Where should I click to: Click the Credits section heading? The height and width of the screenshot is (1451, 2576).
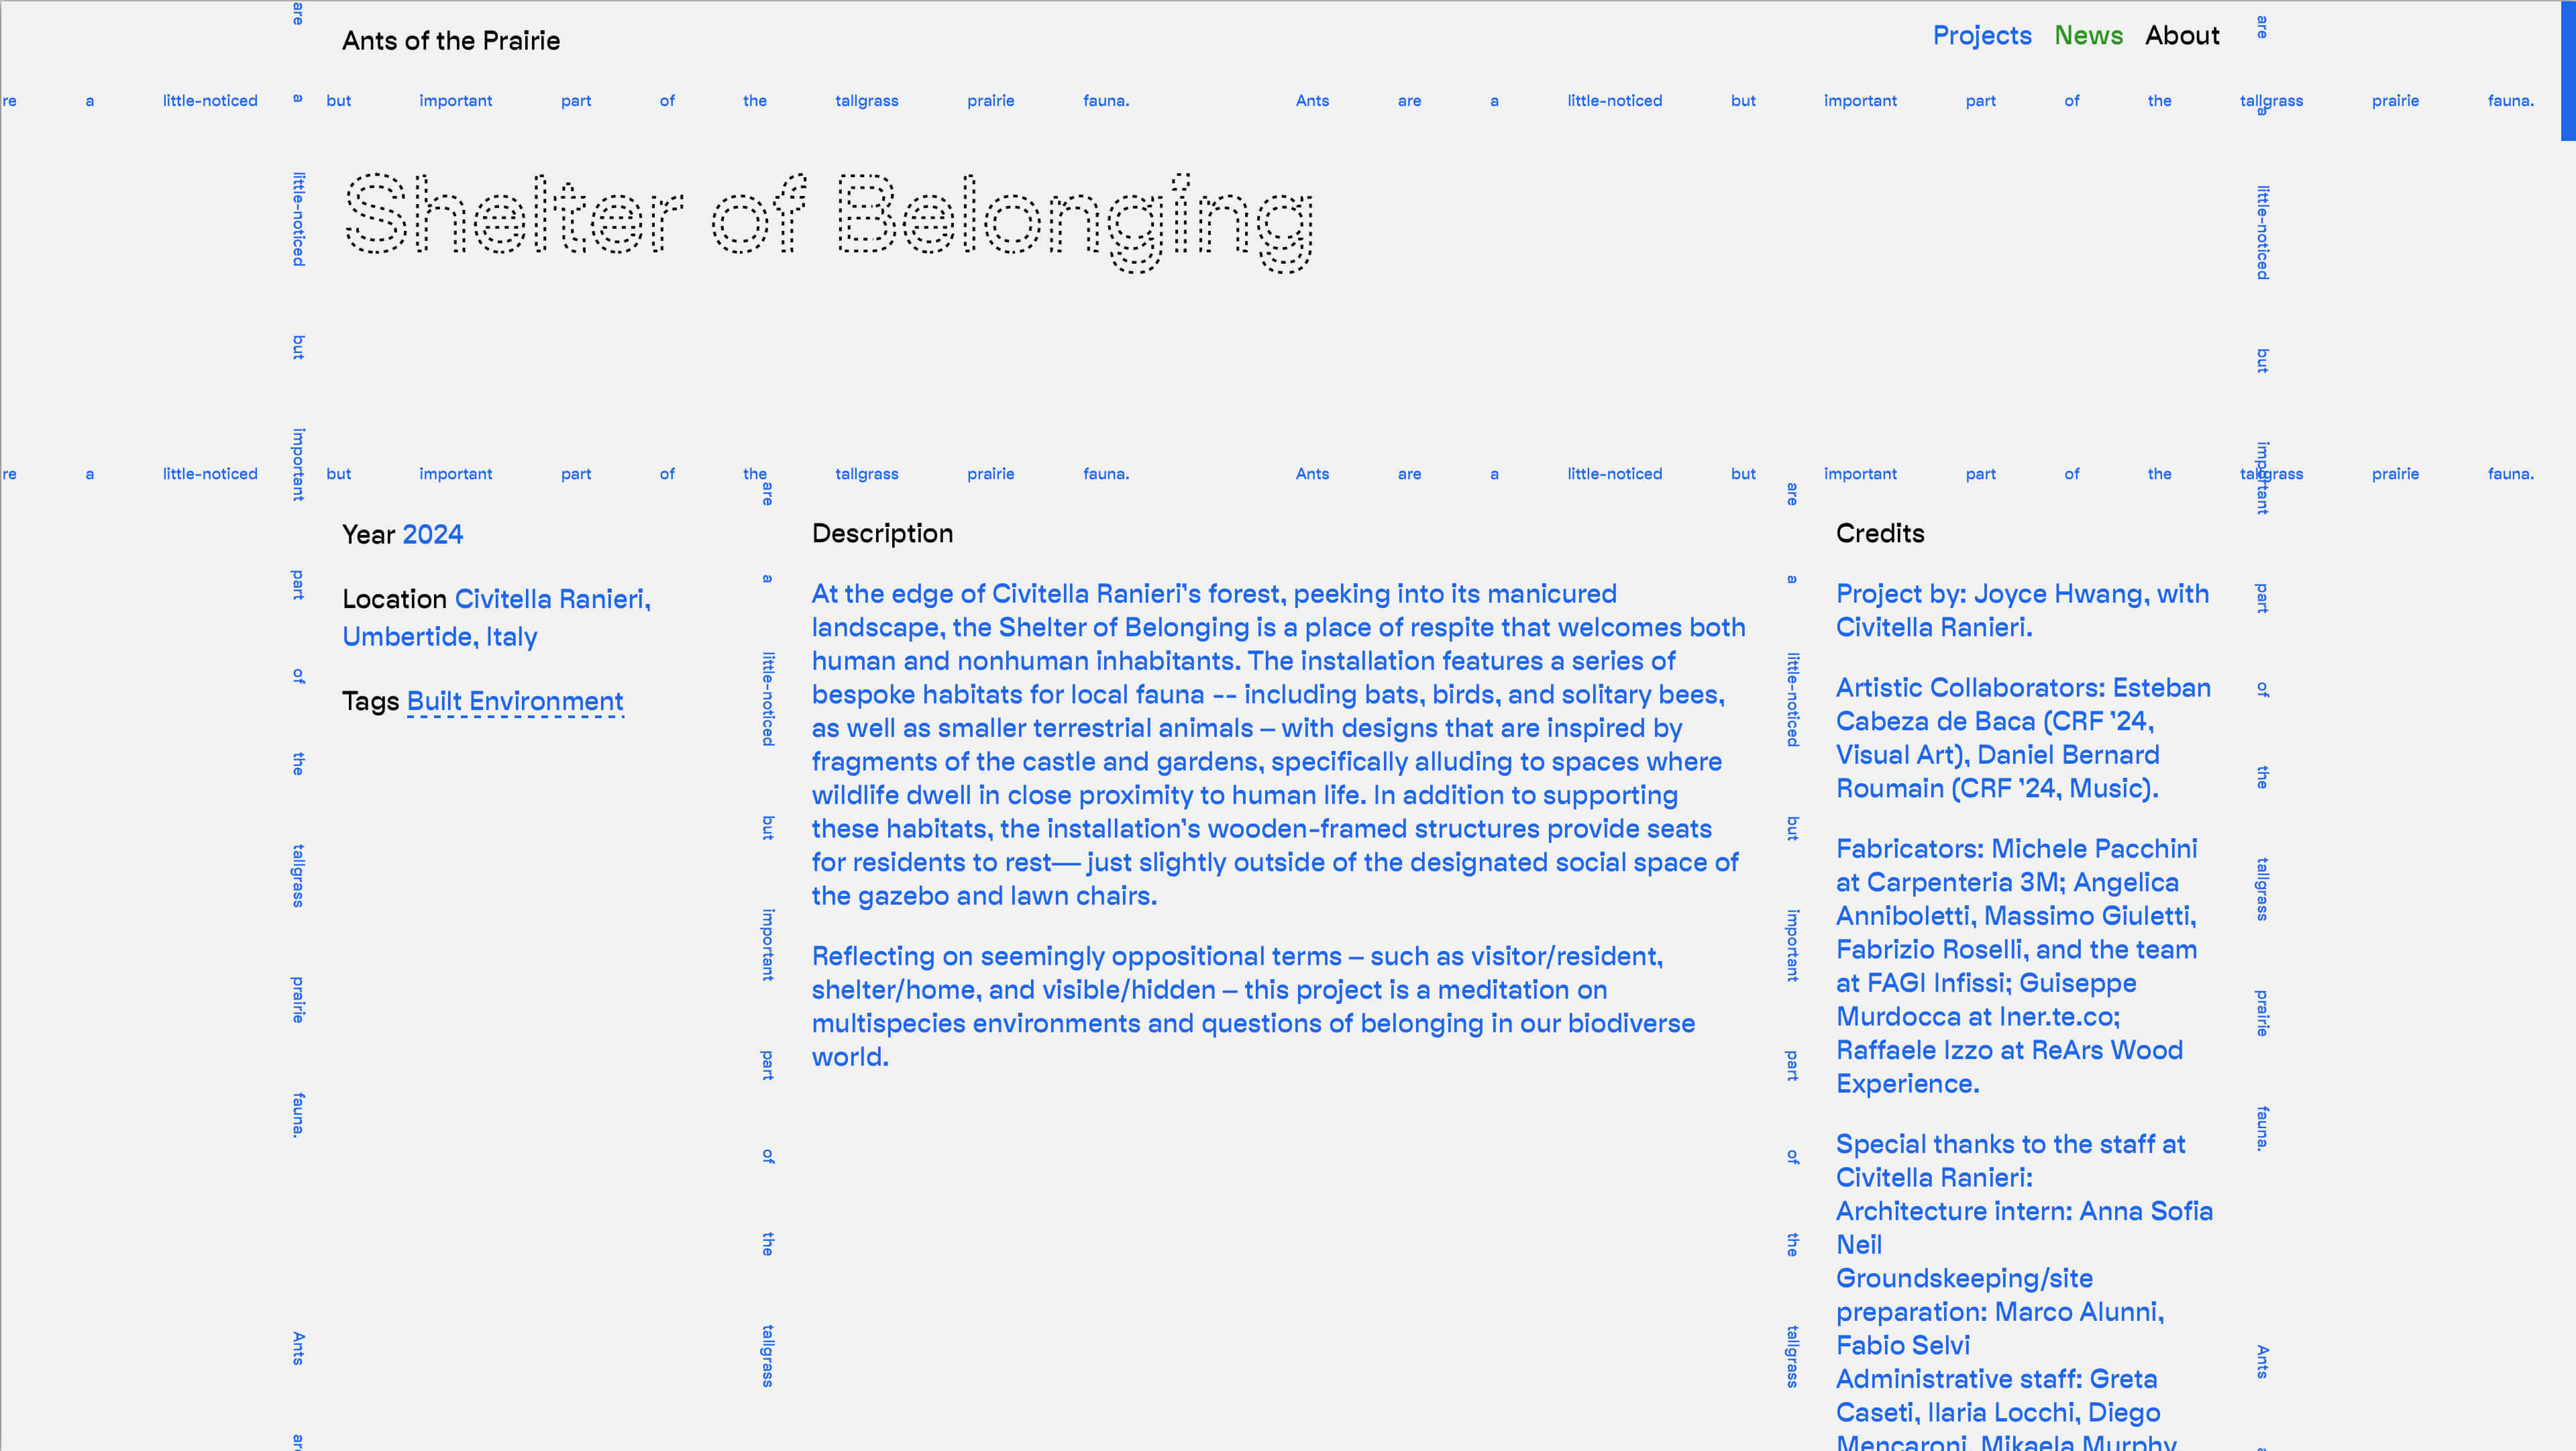point(1879,534)
